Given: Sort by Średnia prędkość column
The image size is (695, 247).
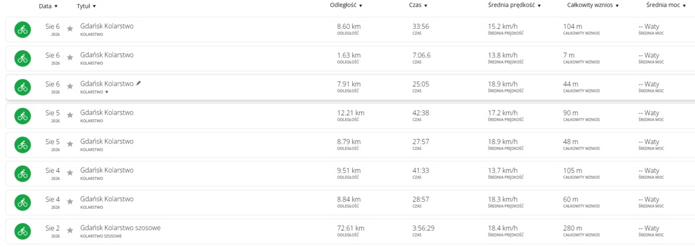Looking at the screenshot, I should click(x=514, y=5).
